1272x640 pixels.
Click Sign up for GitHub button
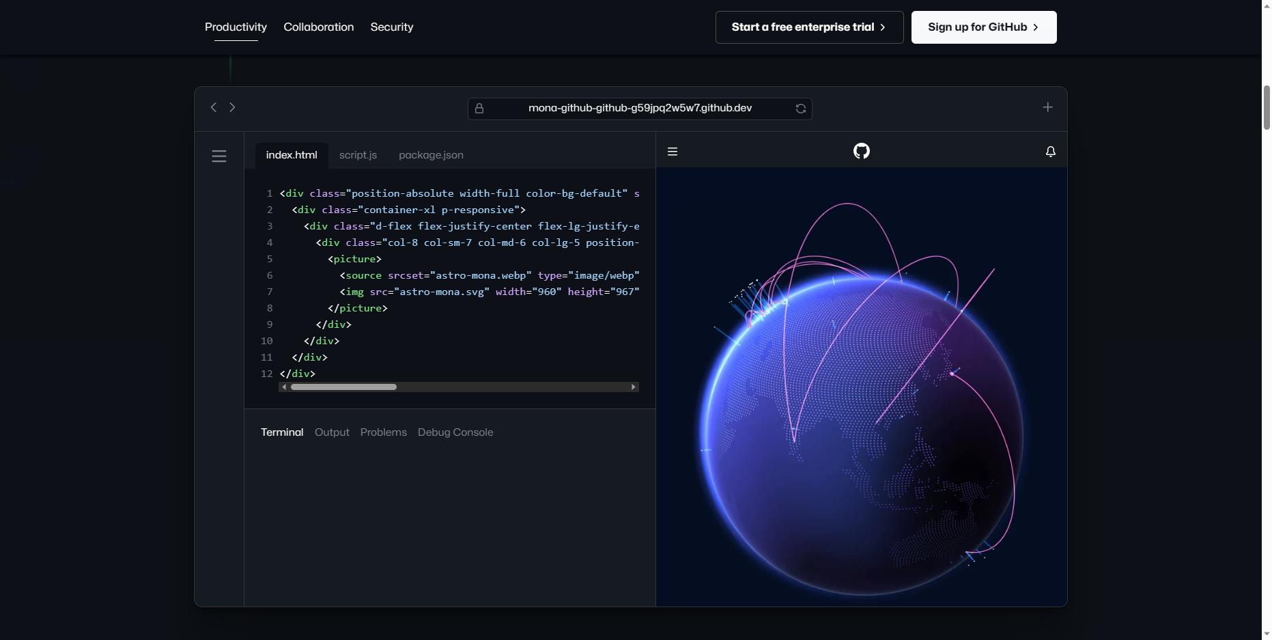983,27
